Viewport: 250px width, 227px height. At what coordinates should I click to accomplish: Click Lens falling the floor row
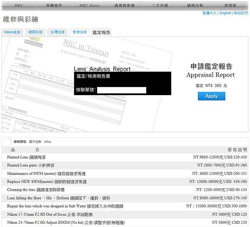coord(125,198)
